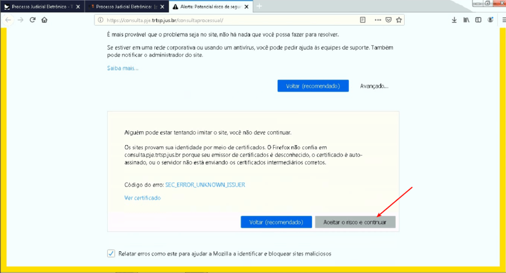506x273 pixels.
Task: Bookmark this page with the star
Action: pos(399,20)
